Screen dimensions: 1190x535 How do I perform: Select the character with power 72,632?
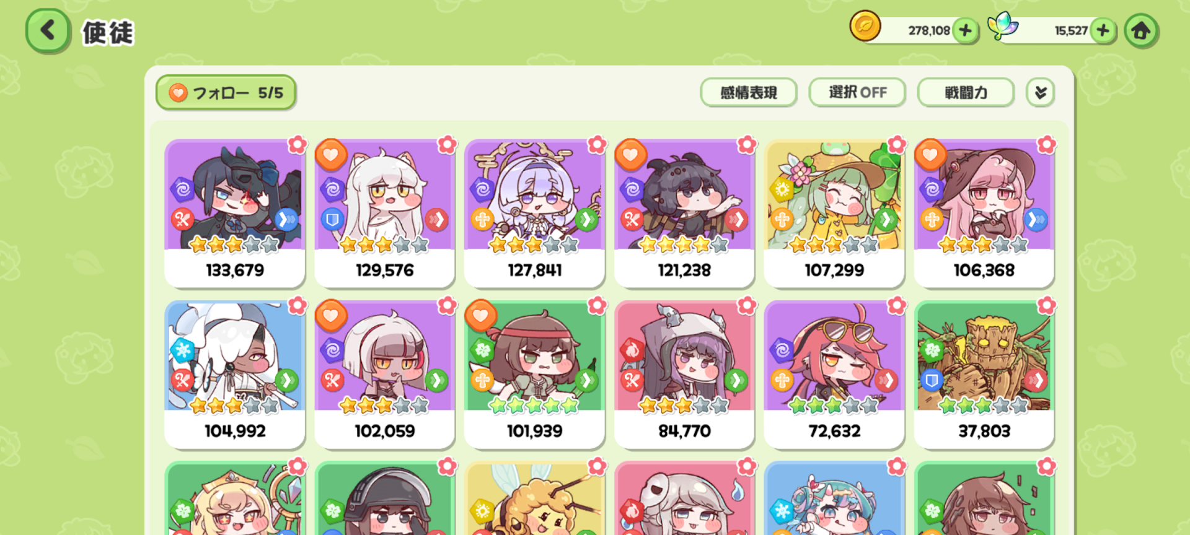[x=834, y=373]
